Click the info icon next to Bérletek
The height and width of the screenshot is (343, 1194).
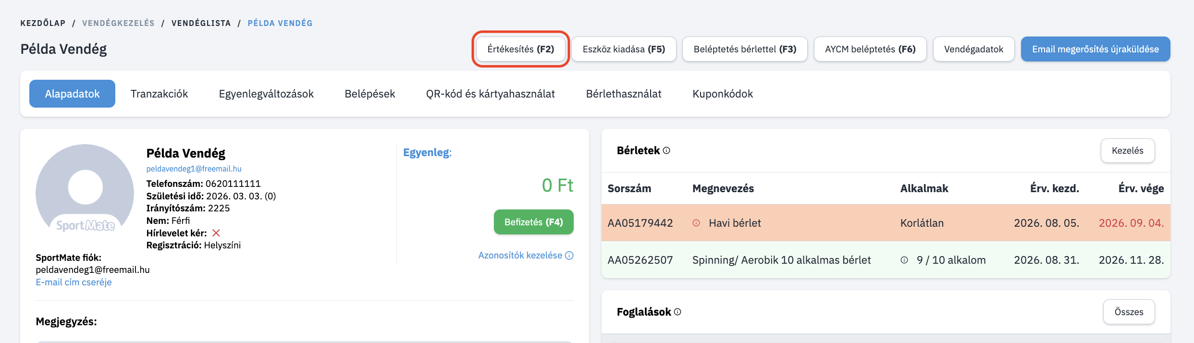[x=666, y=150]
